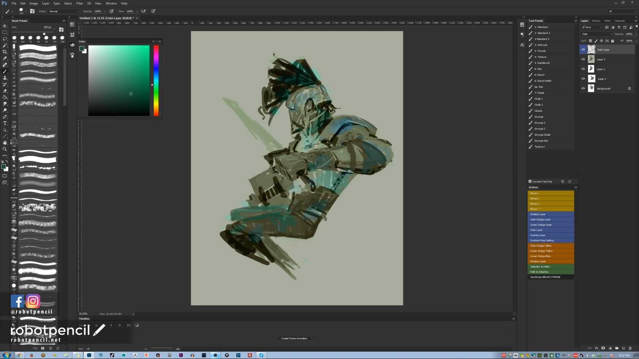Open the Tool Presets panel menu
Image resolution: width=639 pixels, height=359 pixels.
pyautogui.click(x=575, y=21)
